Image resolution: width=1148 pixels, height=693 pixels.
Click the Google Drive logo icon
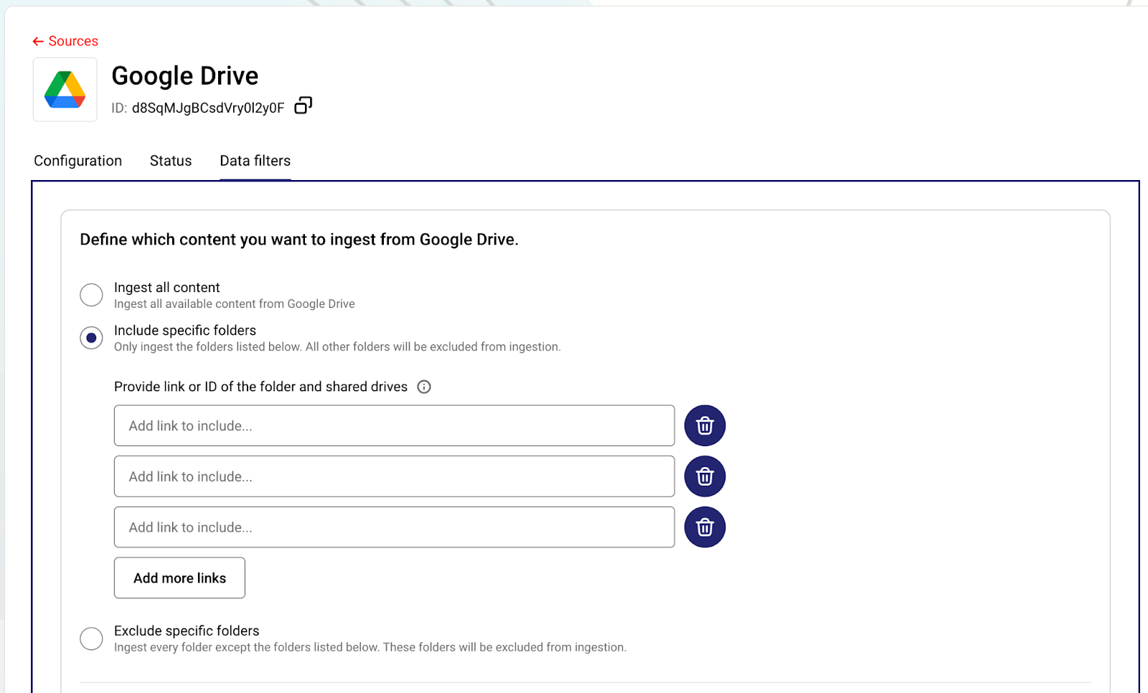[x=65, y=90]
